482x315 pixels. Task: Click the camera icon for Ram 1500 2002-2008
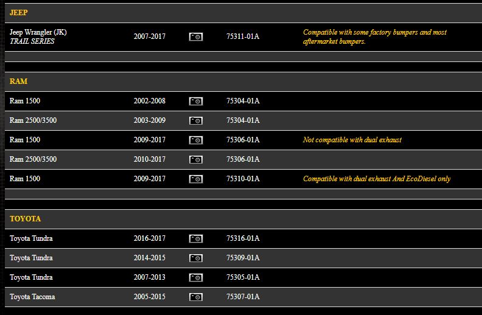click(196, 102)
